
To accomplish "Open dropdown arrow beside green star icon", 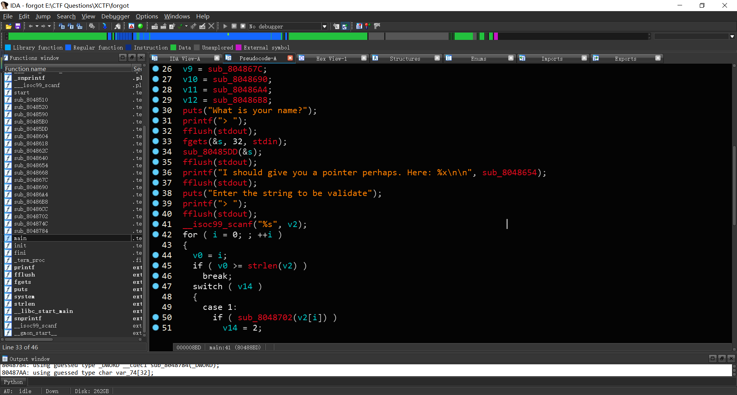I will 187,26.
